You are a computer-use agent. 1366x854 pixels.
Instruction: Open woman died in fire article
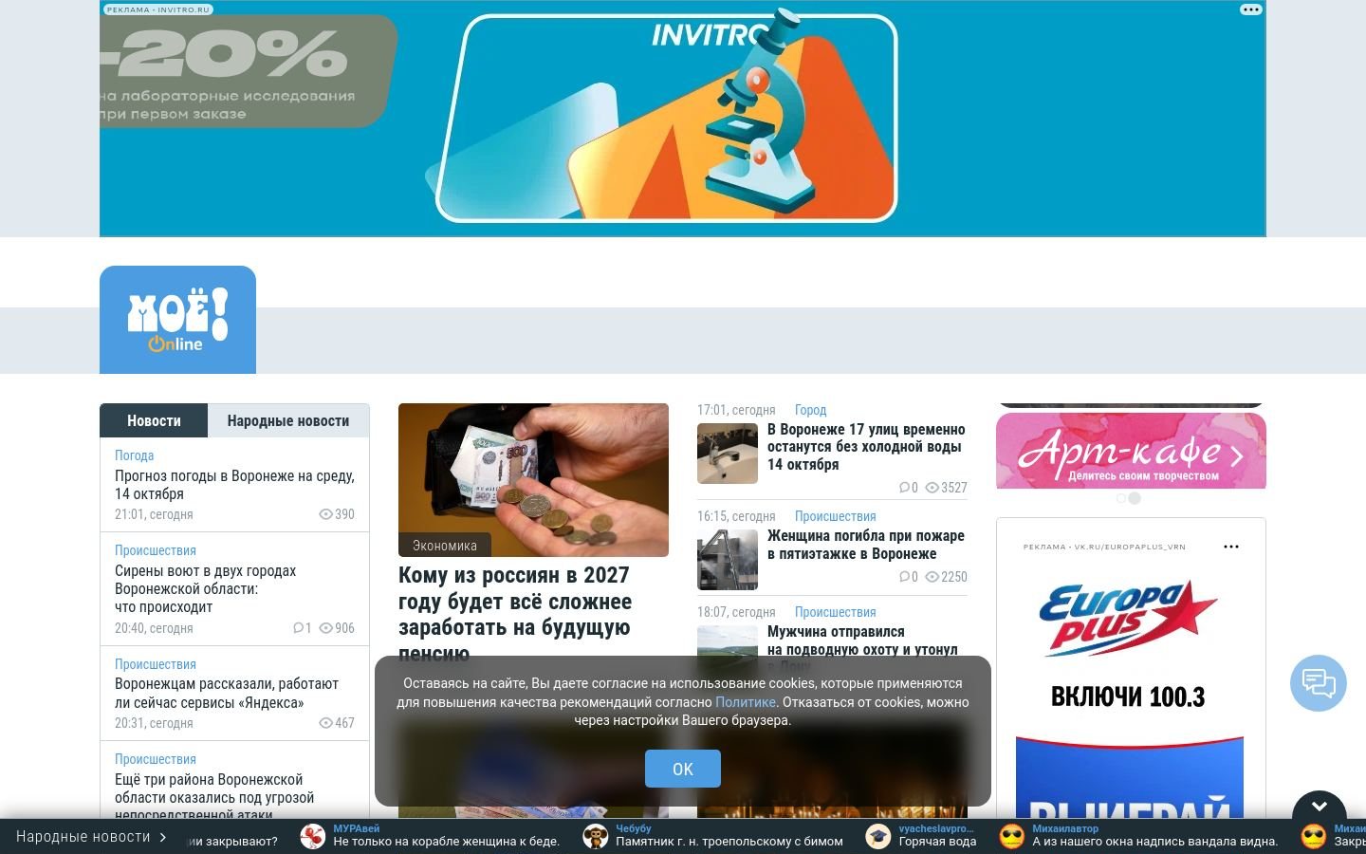coord(866,545)
